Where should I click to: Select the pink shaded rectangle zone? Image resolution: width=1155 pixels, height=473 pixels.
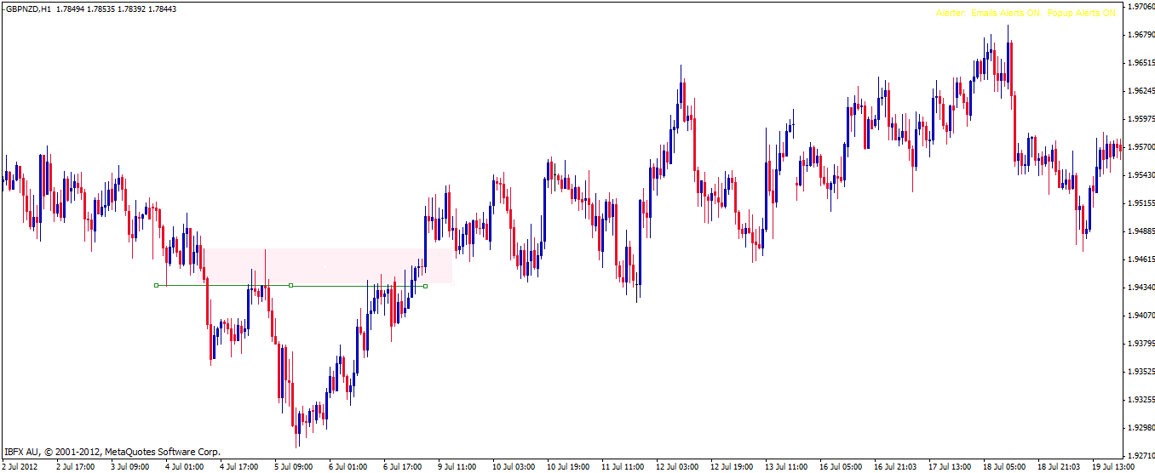pos(328,265)
